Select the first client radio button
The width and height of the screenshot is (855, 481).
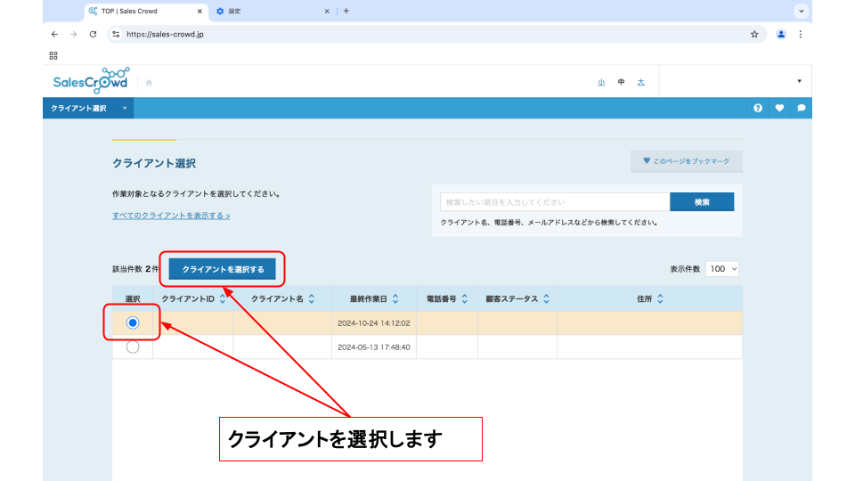pos(133,322)
